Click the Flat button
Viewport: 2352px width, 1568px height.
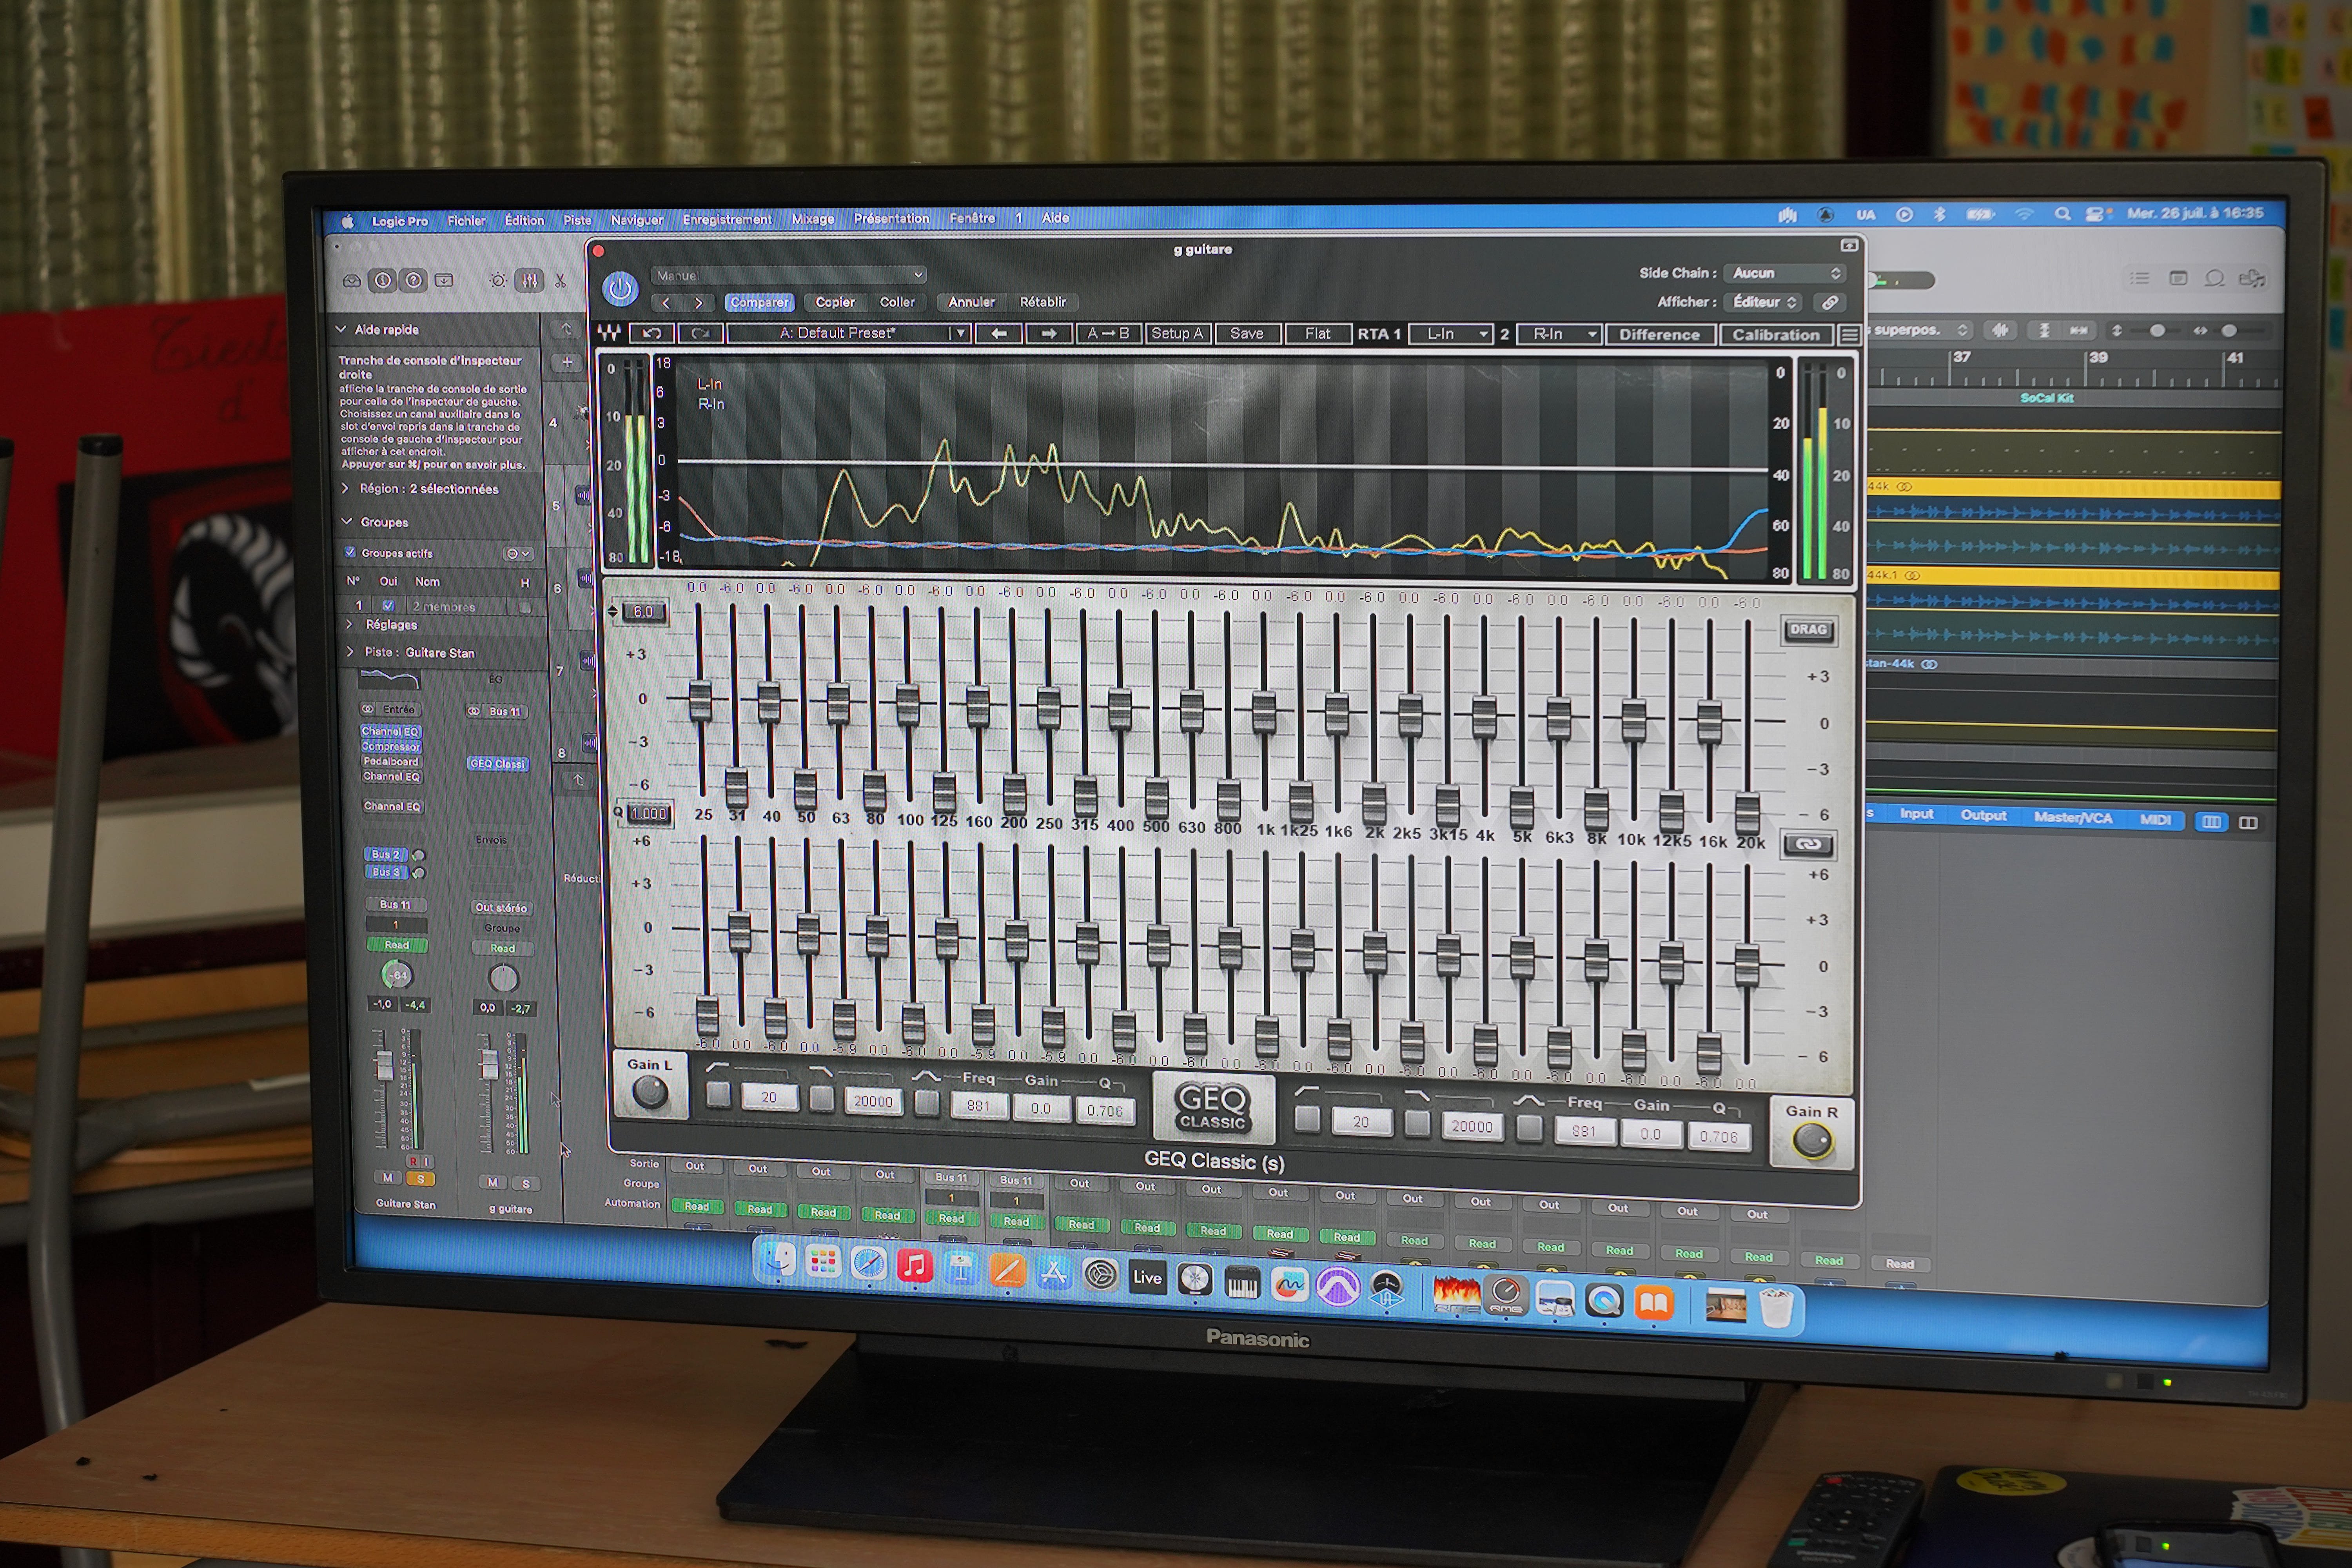click(1317, 334)
